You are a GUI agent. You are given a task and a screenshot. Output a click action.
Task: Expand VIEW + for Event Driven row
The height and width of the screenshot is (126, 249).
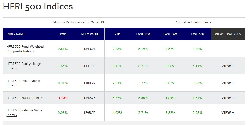pos(228,83)
